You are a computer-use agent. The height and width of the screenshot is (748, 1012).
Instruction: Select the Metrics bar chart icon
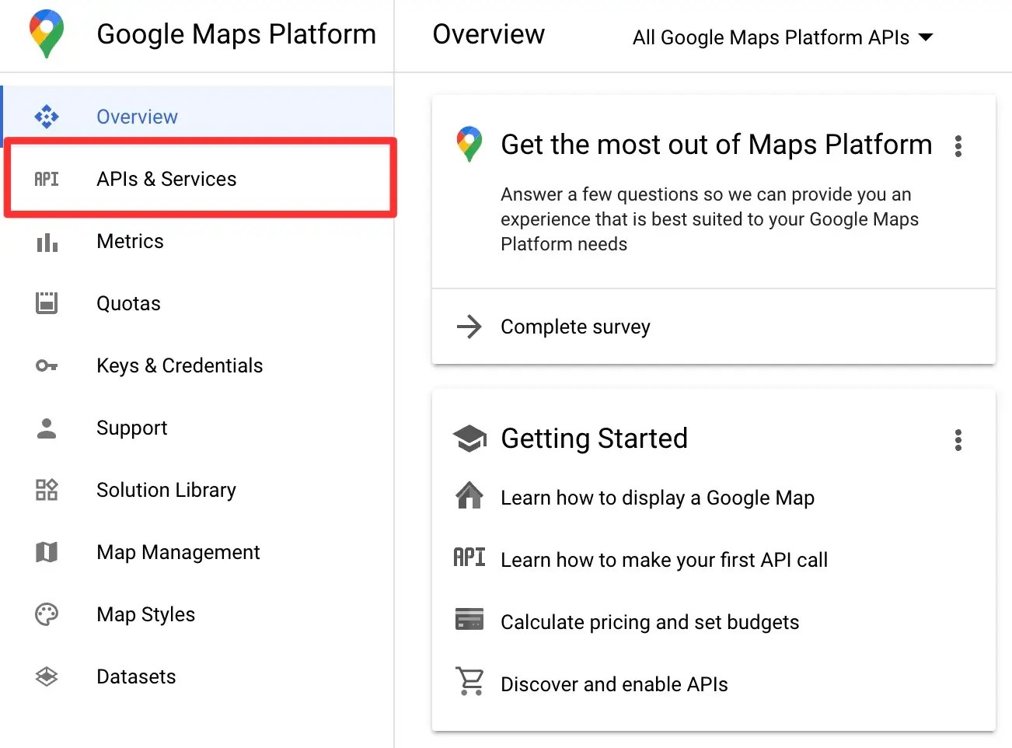pyautogui.click(x=47, y=242)
